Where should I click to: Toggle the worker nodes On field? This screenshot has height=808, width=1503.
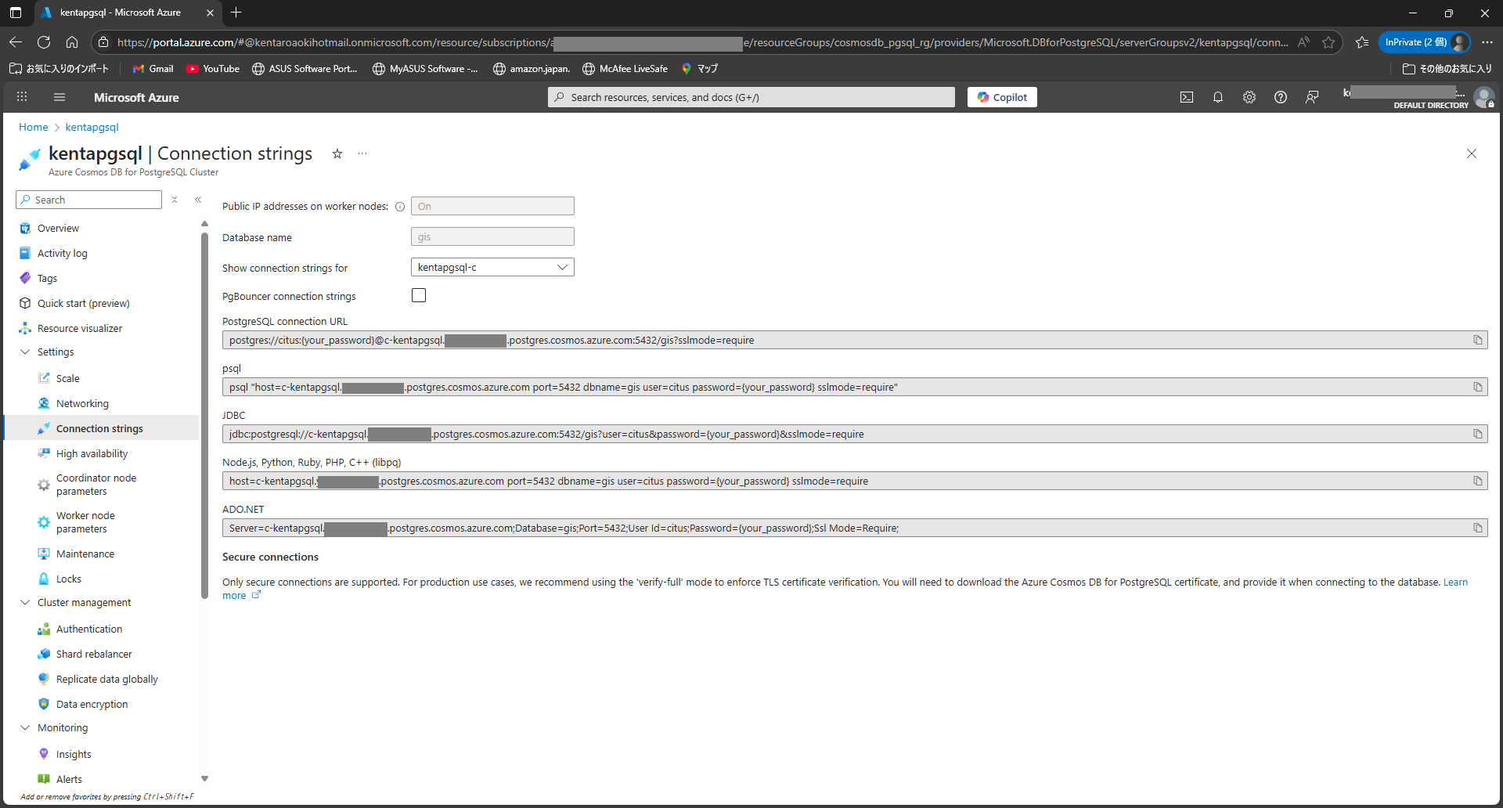pos(492,206)
